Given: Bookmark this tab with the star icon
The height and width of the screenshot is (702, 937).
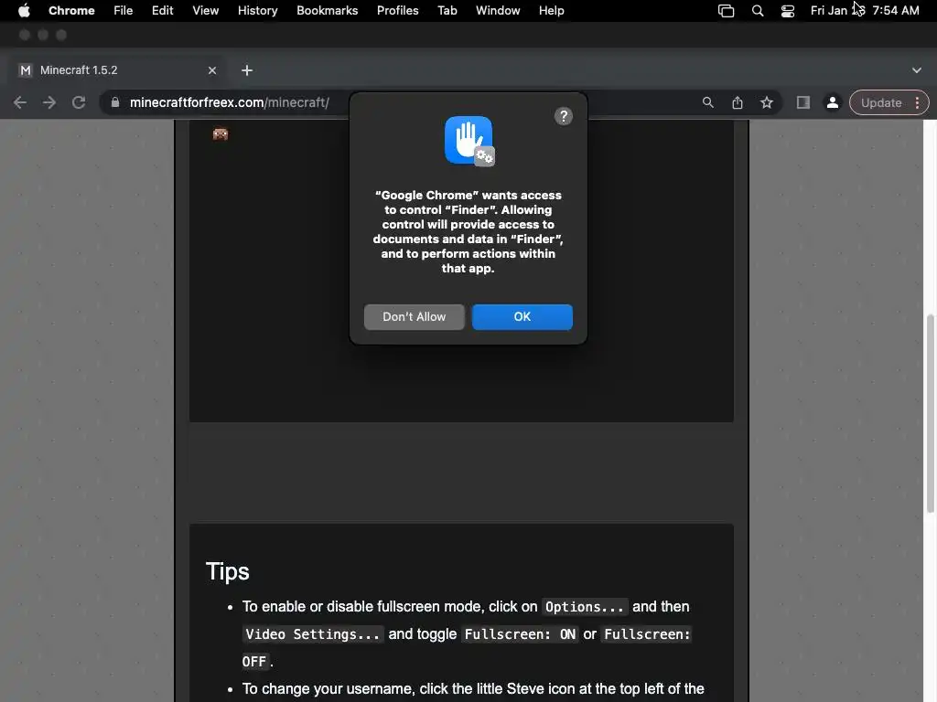Looking at the screenshot, I should click(767, 102).
